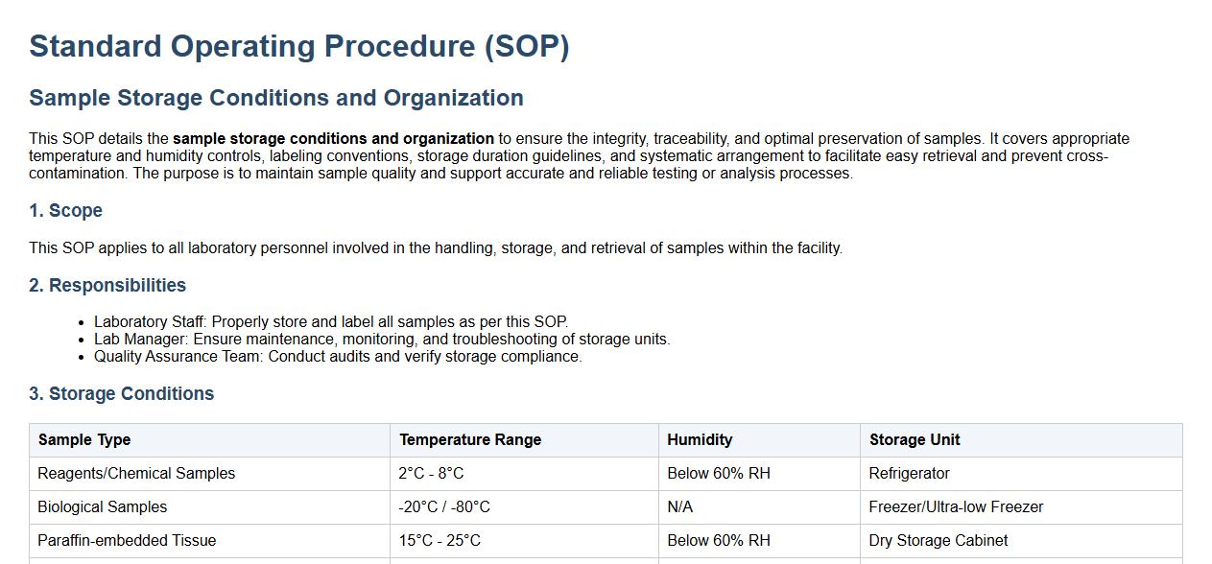Select the Biological Samples cell
The image size is (1212, 564).
coord(103,506)
